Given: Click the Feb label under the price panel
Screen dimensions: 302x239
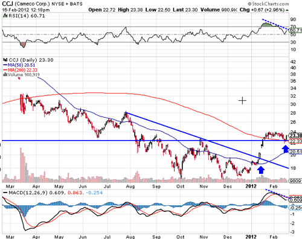Looking at the screenshot, I should [x=274, y=186].
